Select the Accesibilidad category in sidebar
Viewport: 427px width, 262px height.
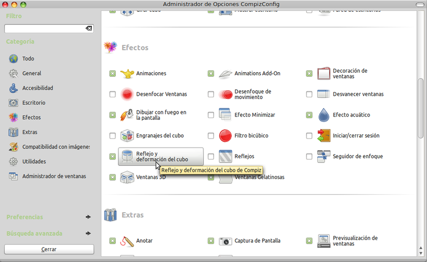tap(37, 88)
